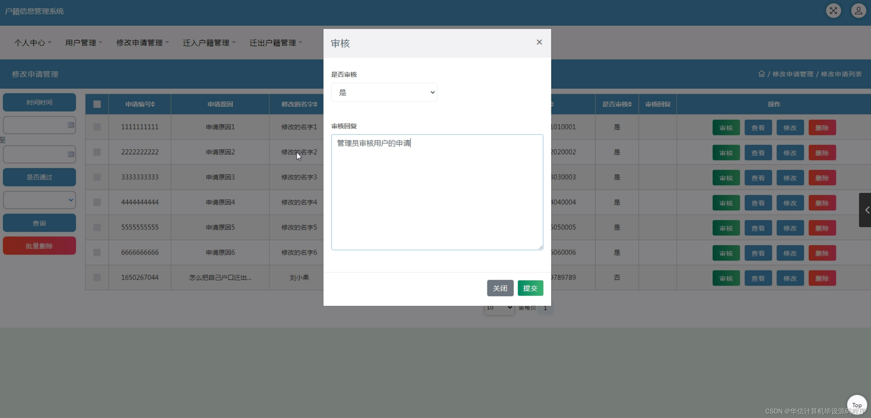The height and width of the screenshot is (418, 871).
Task: Open the calendar picker on the first date field
Action: 71,125
